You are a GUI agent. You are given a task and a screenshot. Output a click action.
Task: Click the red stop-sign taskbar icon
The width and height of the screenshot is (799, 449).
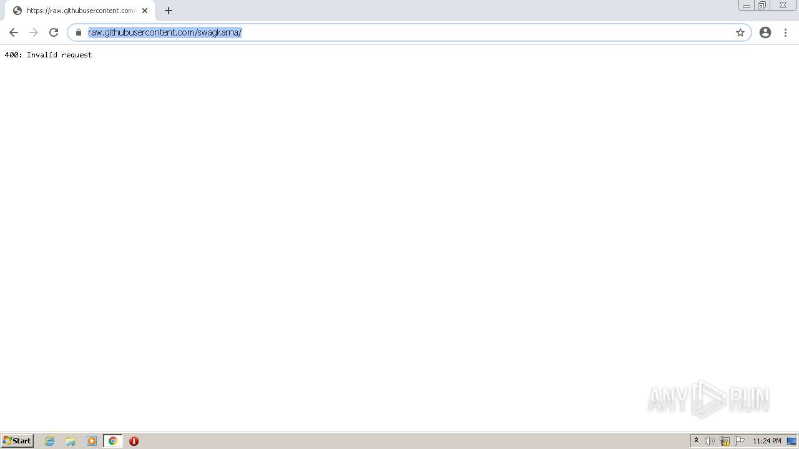tap(134, 441)
